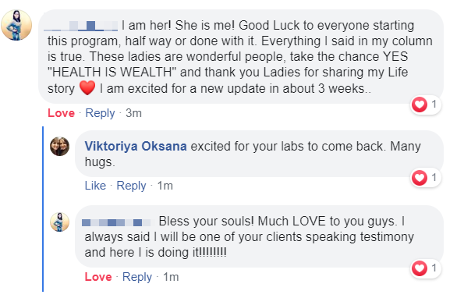Screen dimensions: 464x298
Task: Reply to the top comment
Action: pos(100,113)
